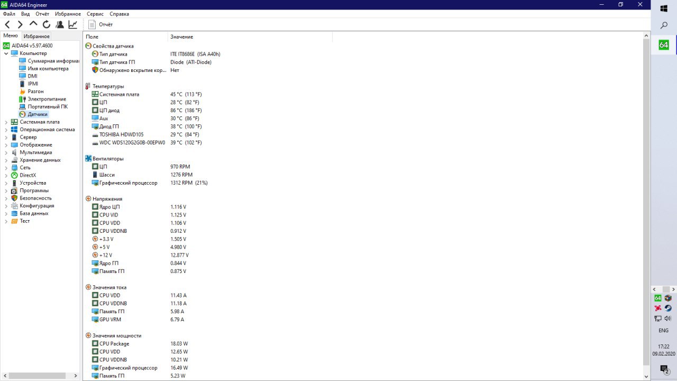Select the Шасси fan row

coord(142,175)
